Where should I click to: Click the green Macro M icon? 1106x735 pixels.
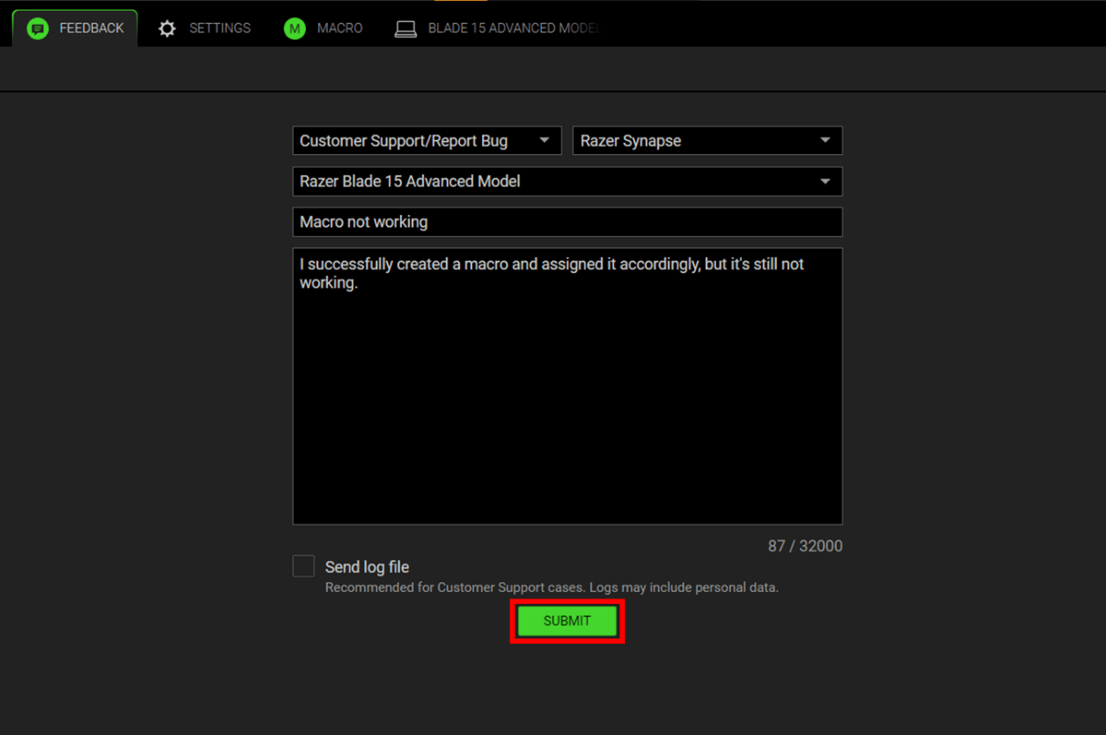pyautogui.click(x=294, y=29)
